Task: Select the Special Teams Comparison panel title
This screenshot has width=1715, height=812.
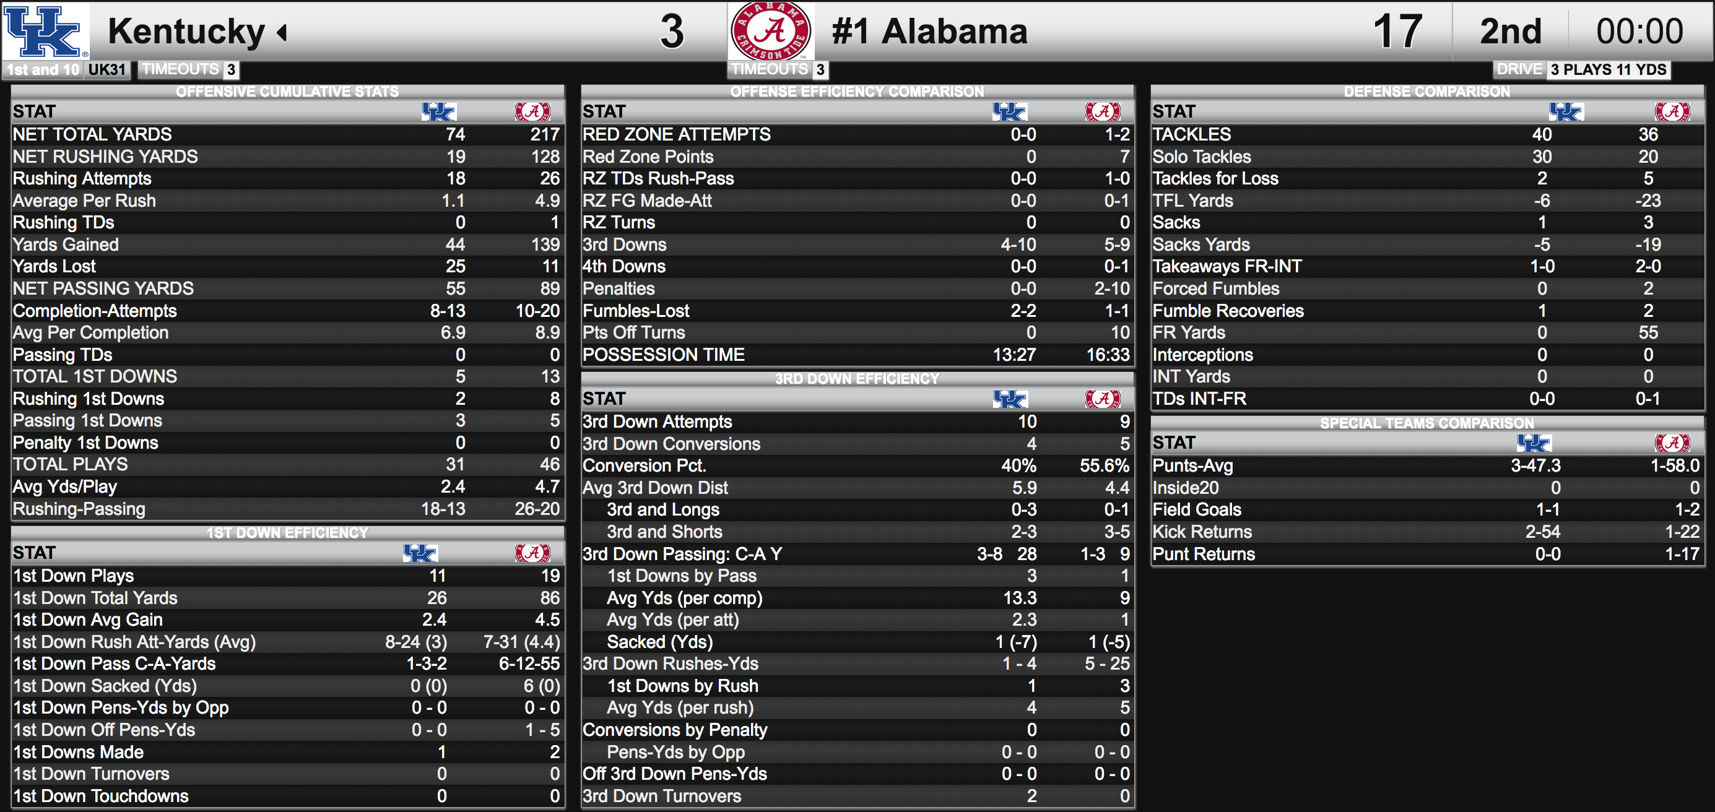Action: coord(1426,423)
